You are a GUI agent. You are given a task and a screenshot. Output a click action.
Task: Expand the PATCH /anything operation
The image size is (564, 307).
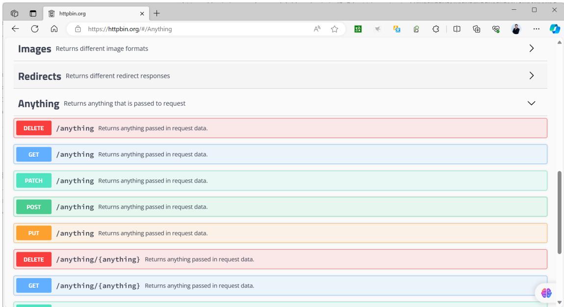tap(280, 181)
